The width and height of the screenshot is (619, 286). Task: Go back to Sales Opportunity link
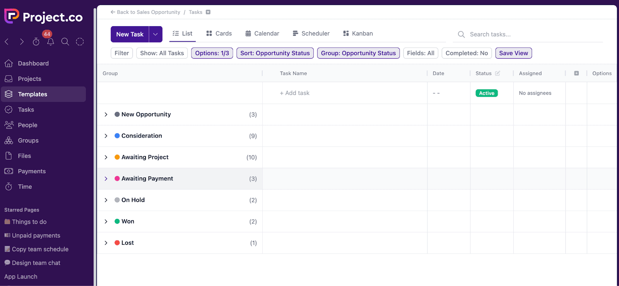pos(145,12)
